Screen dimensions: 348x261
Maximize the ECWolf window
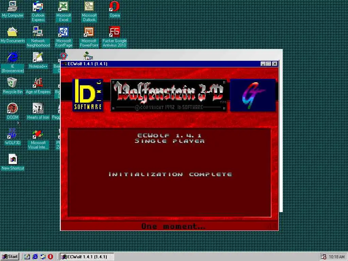[268, 64]
